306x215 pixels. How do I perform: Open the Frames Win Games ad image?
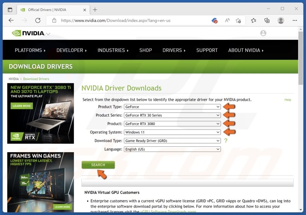41,182
